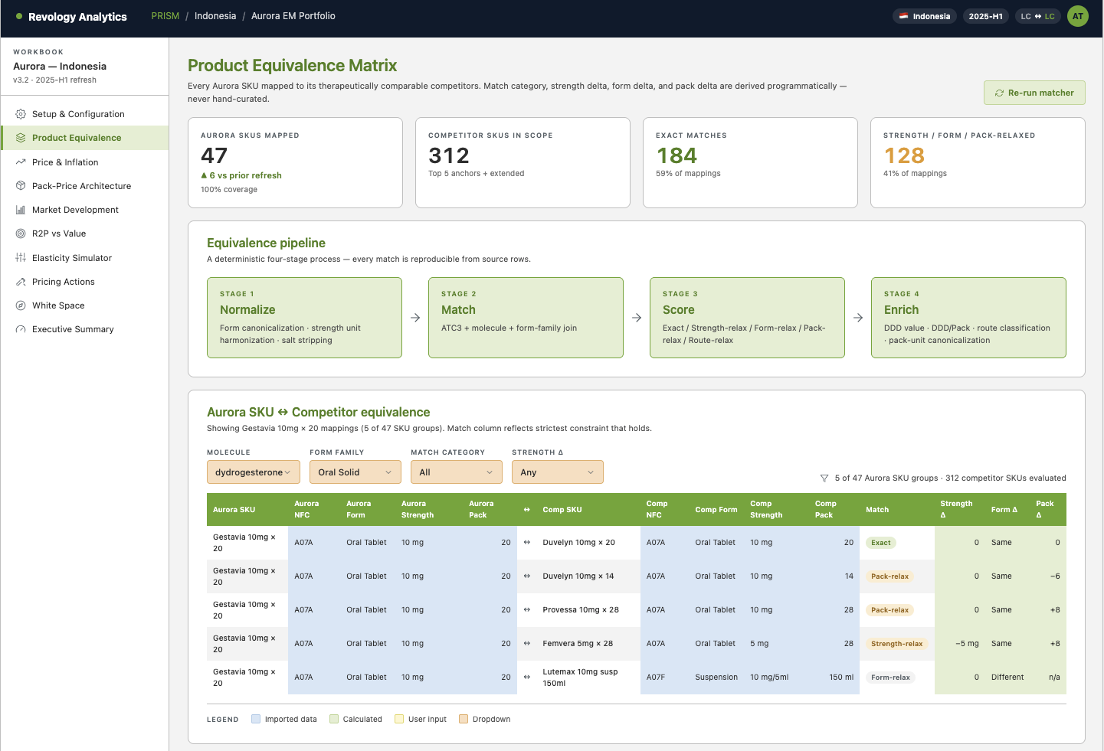Open the 2025-H1 period selector
This screenshot has height=751, width=1104.
985,16
